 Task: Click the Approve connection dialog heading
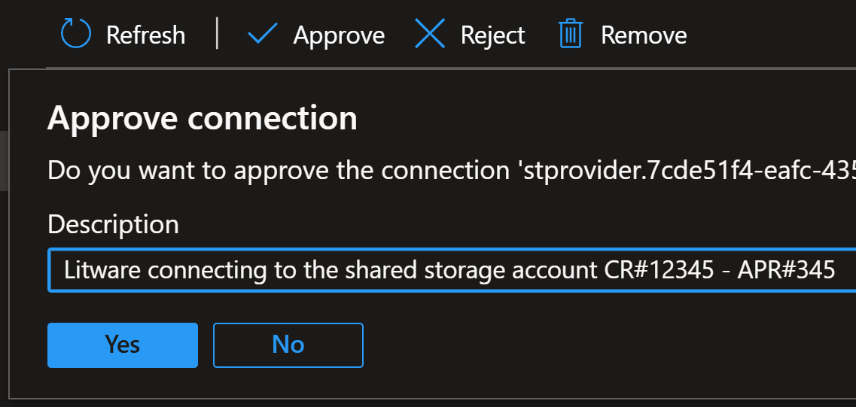202,118
